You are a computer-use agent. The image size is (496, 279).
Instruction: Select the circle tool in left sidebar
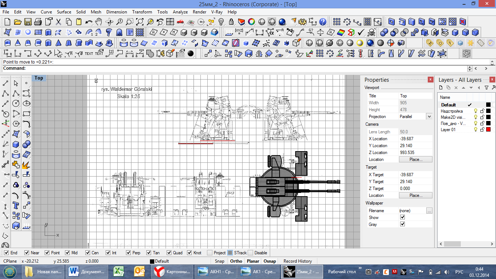16,104
